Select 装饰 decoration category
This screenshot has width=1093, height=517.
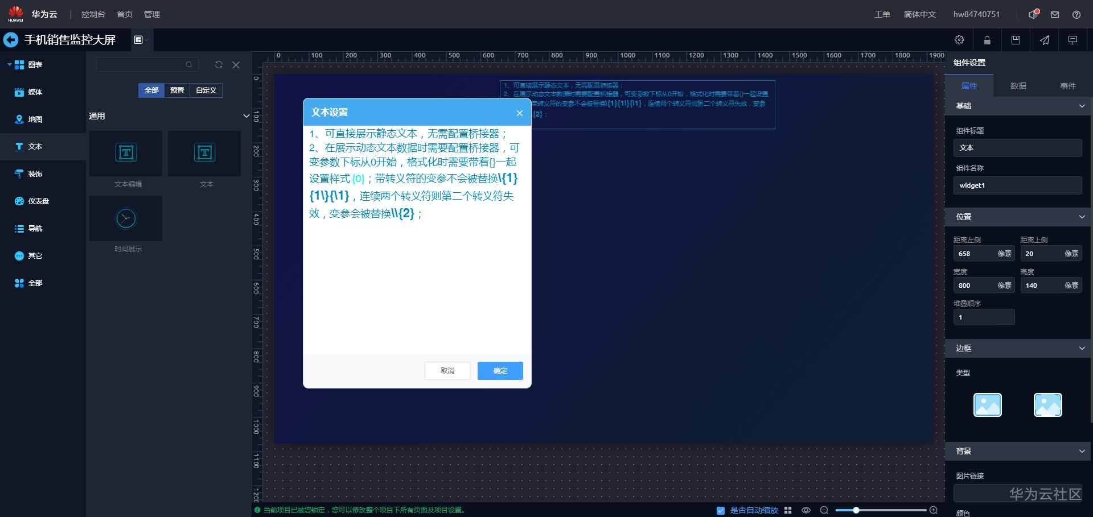pos(43,174)
